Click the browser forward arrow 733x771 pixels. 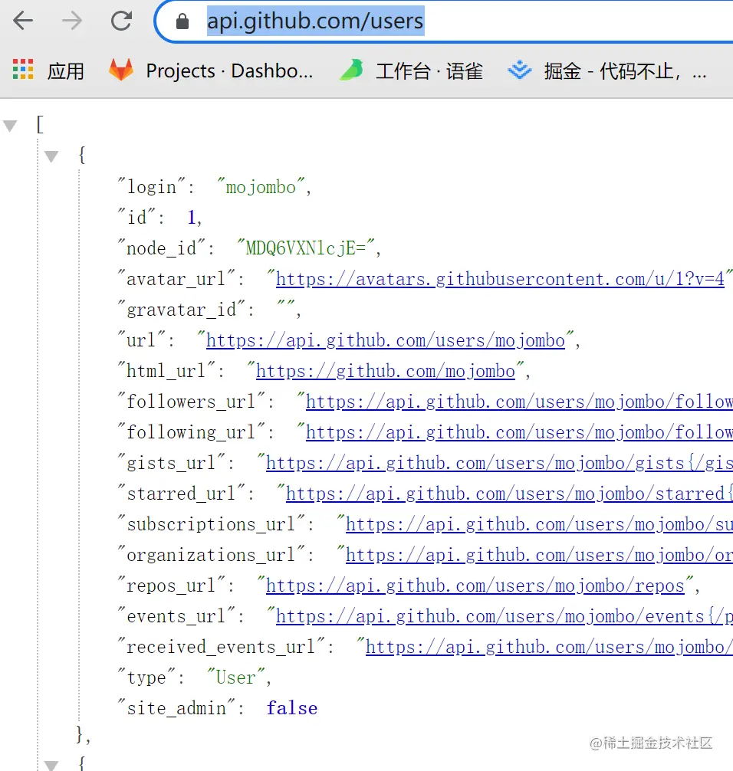72,21
